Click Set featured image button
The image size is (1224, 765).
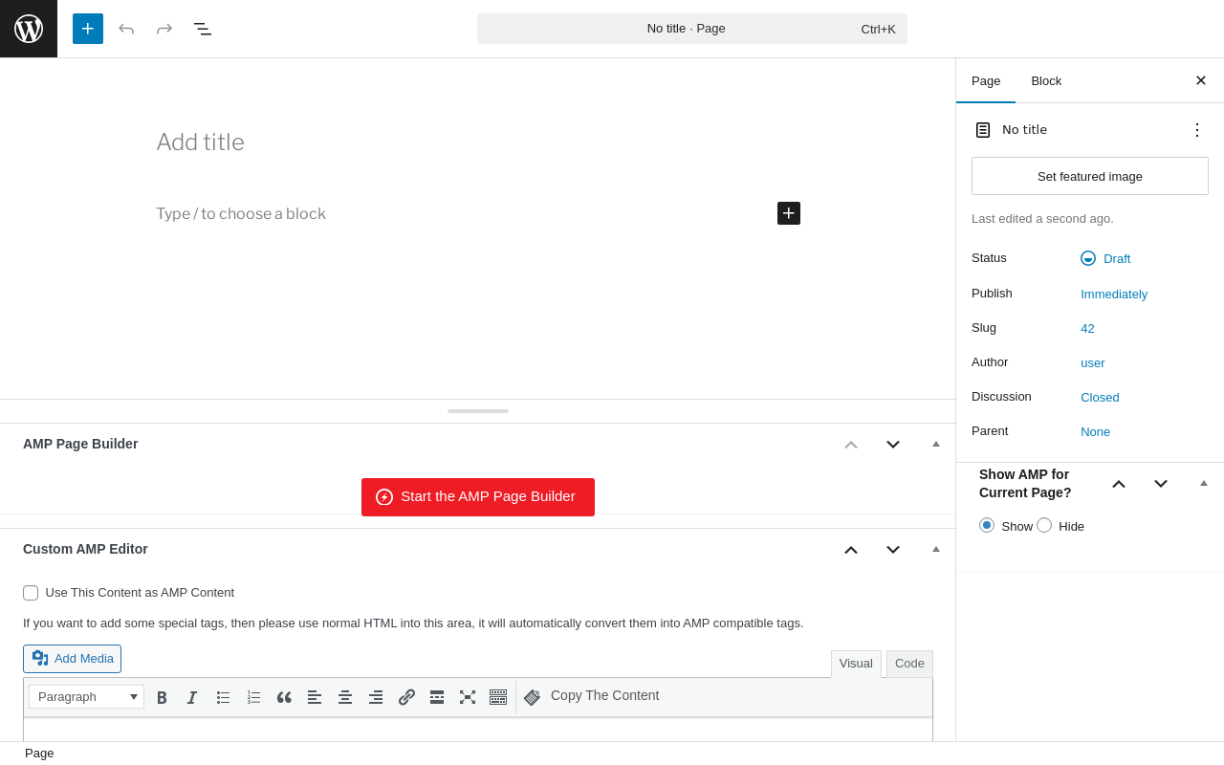[1090, 176]
